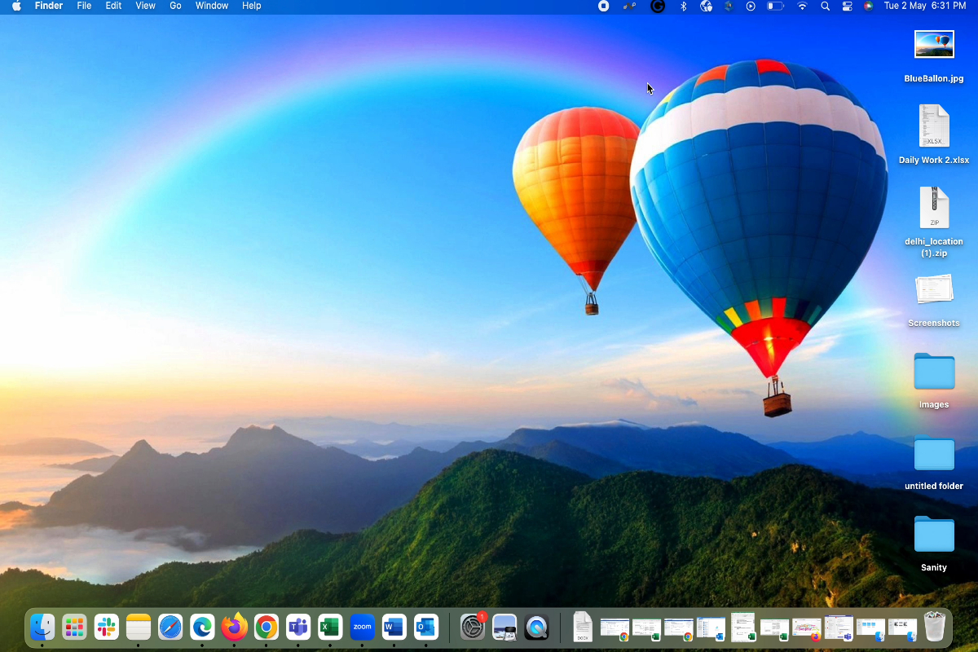This screenshot has height=652, width=978.
Task: Open Microsoft Outlook from the Dock
Action: click(425, 627)
